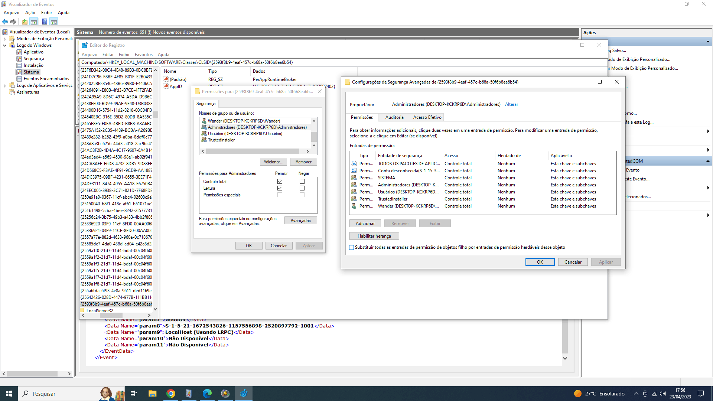Select the Instalação log in the tree
The width and height of the screenshot is (713, 401).
33,65
